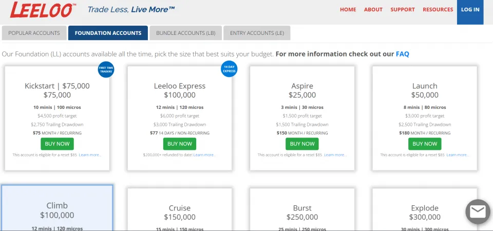Open the Resources menu item
Viewport: 493px width, 231px height.
[438, 9]
